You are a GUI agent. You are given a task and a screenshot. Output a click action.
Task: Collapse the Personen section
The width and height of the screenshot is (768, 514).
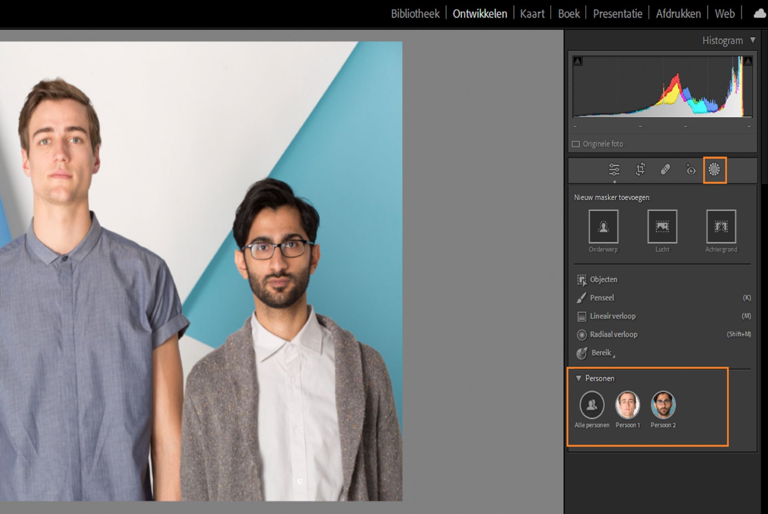[x=578, y=378]
